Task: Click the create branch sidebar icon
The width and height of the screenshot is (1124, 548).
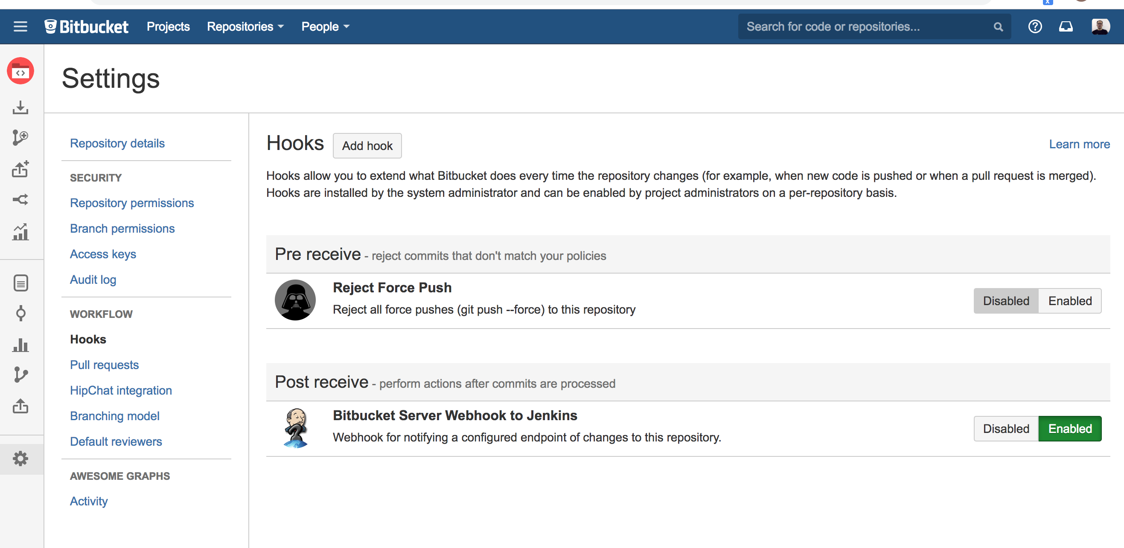Action: point(20,138)
